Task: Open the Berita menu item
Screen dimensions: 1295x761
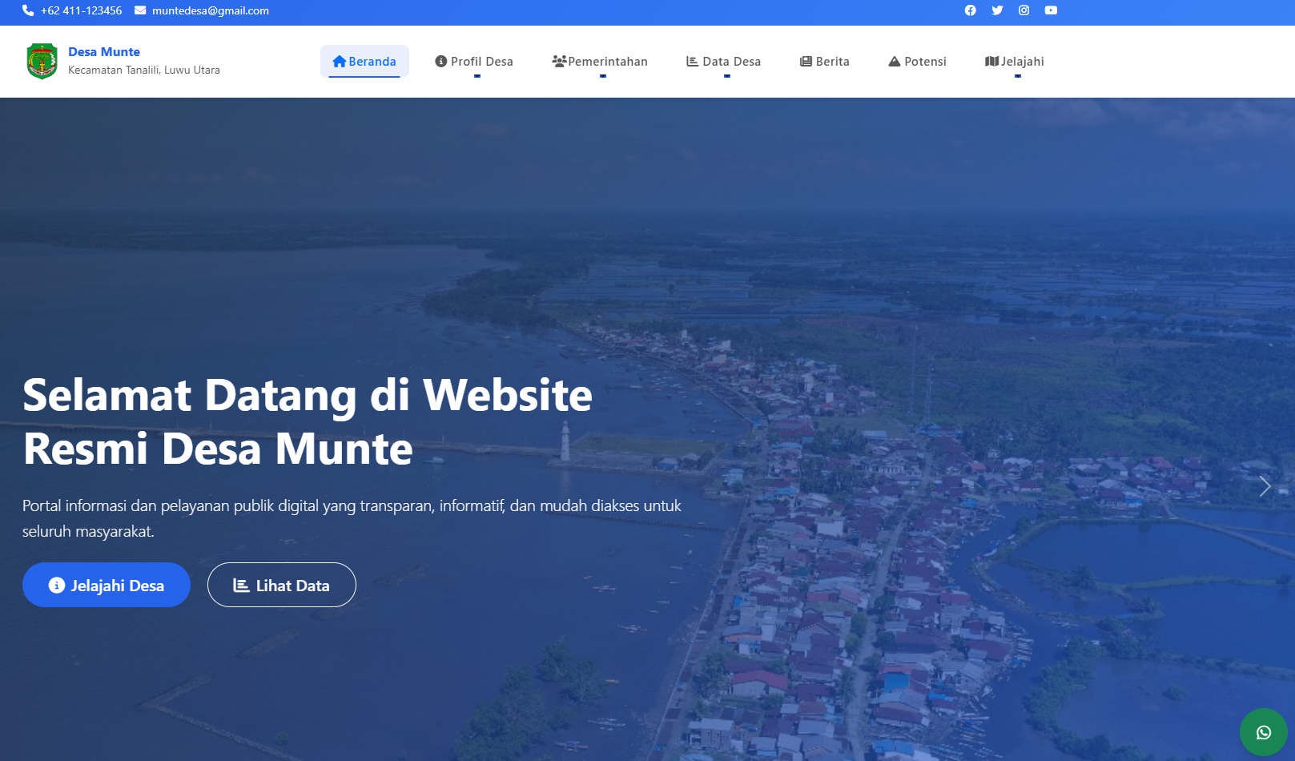Action: click(824, 61)
